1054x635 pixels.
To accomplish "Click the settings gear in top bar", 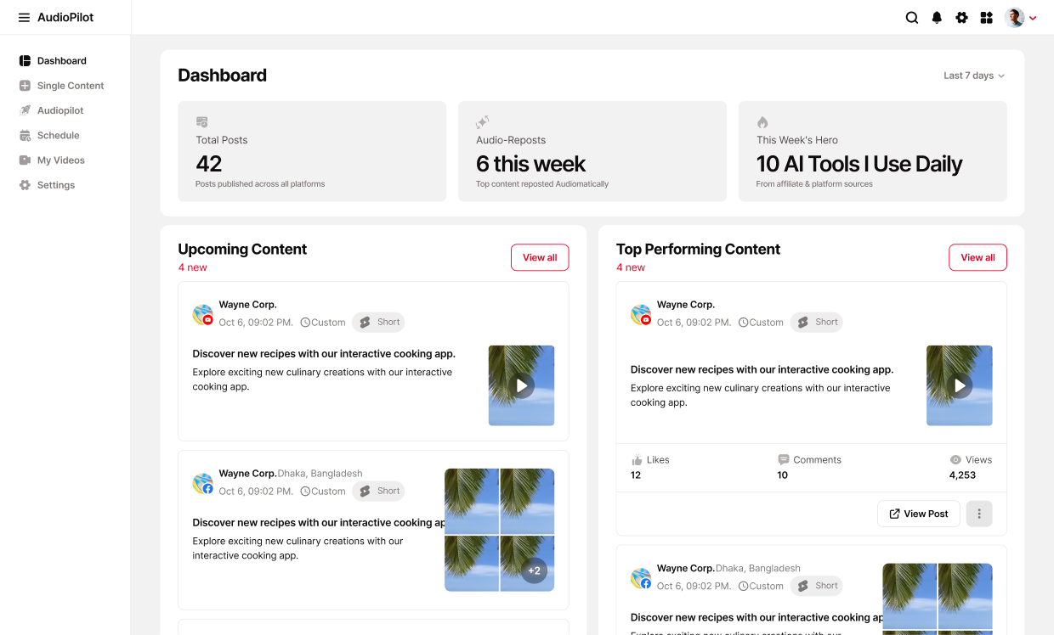I will point(961,18).
